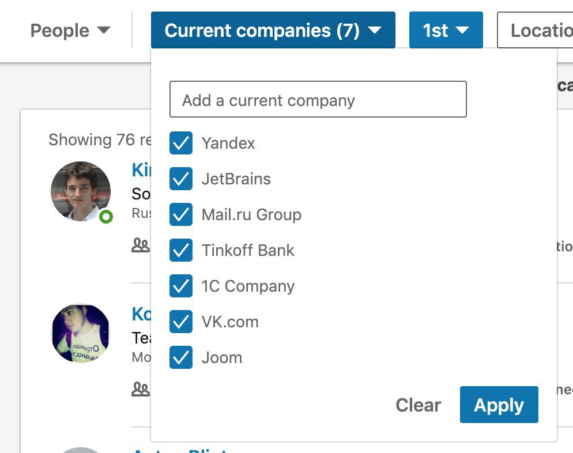Open the second result's profile photo
Image resolution: width=573 pixels, height=453 pixels.
tap(80, 333)
